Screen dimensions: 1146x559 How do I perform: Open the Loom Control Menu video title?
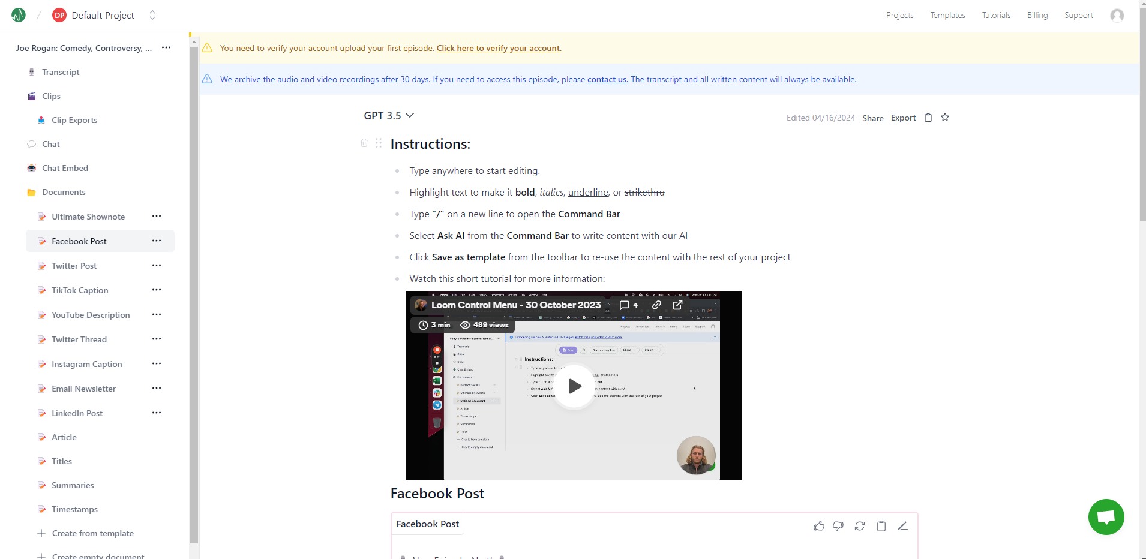click(x=516, y=305)
